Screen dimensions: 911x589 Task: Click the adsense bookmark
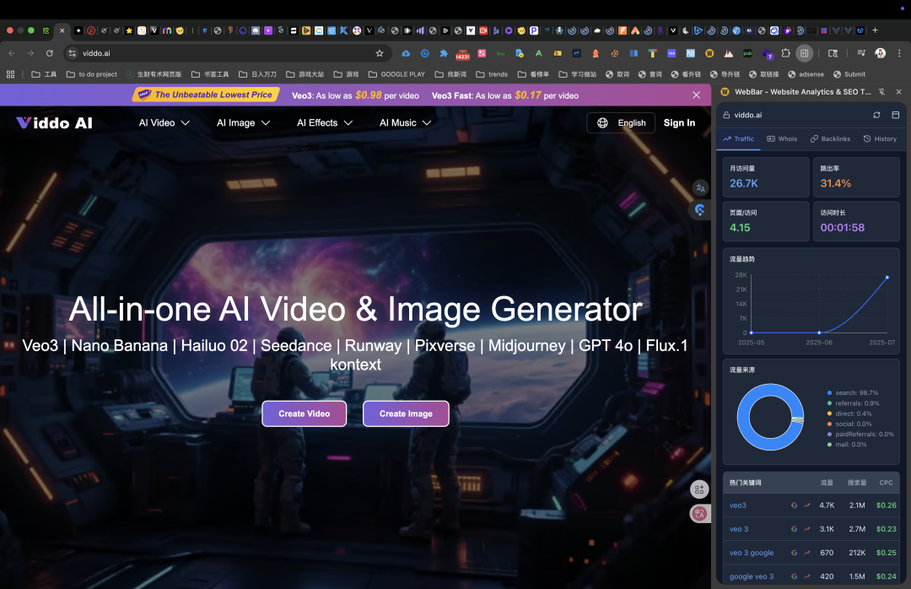(x=806, y=74)
